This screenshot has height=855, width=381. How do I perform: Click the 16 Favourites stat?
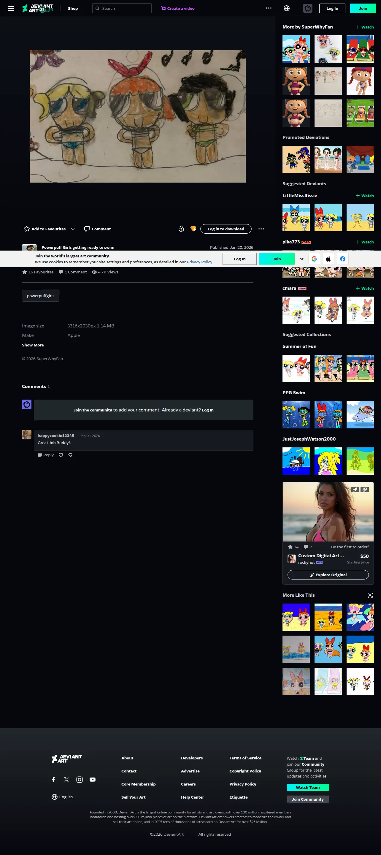(38, 272)
